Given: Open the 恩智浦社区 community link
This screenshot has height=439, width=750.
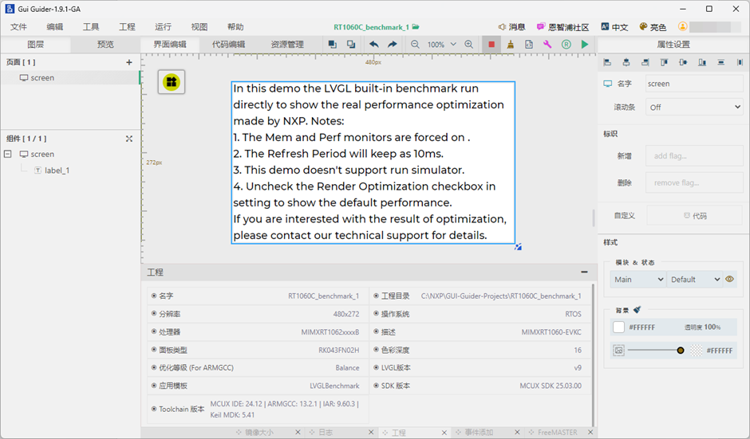Looking at the screenshot, I should point(562,27).
